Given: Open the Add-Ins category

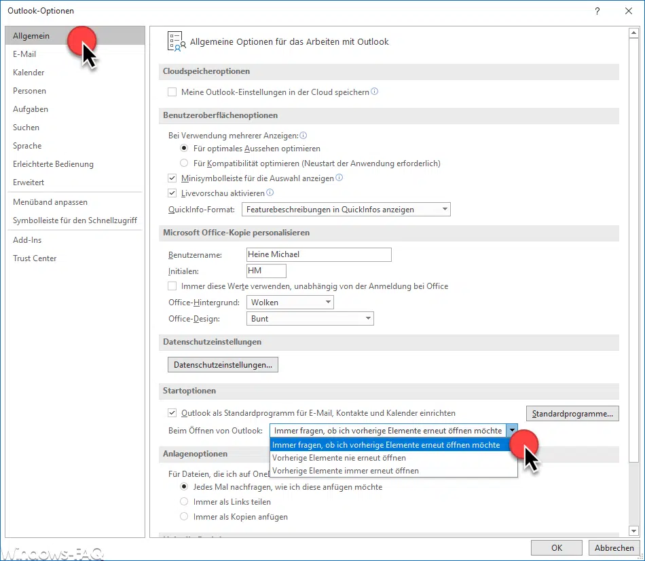Looking at the screenshot, I should tap(75, 239).
